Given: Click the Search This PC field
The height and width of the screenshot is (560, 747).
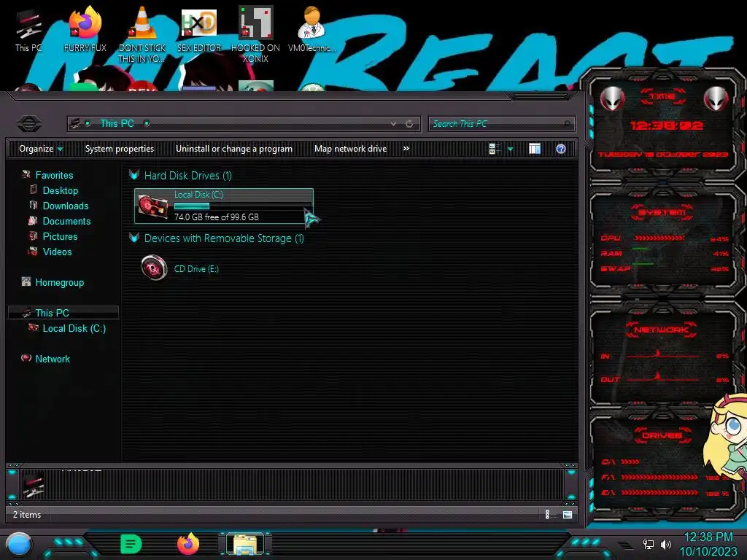Looking at the screenshot, I should (x=501, y=124).
